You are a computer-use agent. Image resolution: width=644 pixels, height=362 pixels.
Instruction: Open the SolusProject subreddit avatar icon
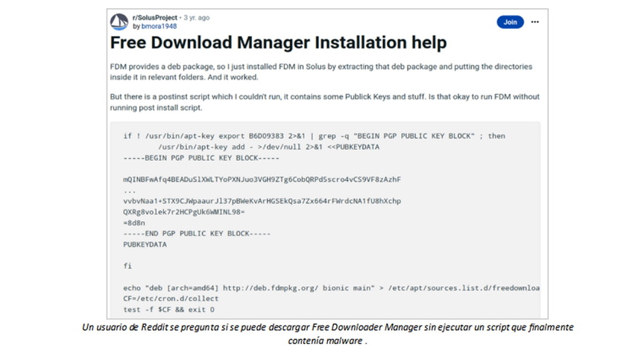(119, 22)
